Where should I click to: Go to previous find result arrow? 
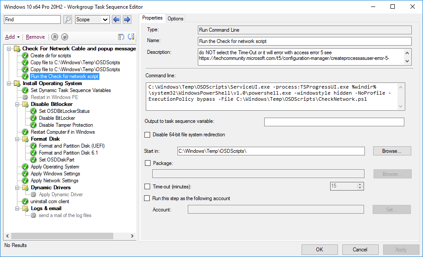[116, 20]
